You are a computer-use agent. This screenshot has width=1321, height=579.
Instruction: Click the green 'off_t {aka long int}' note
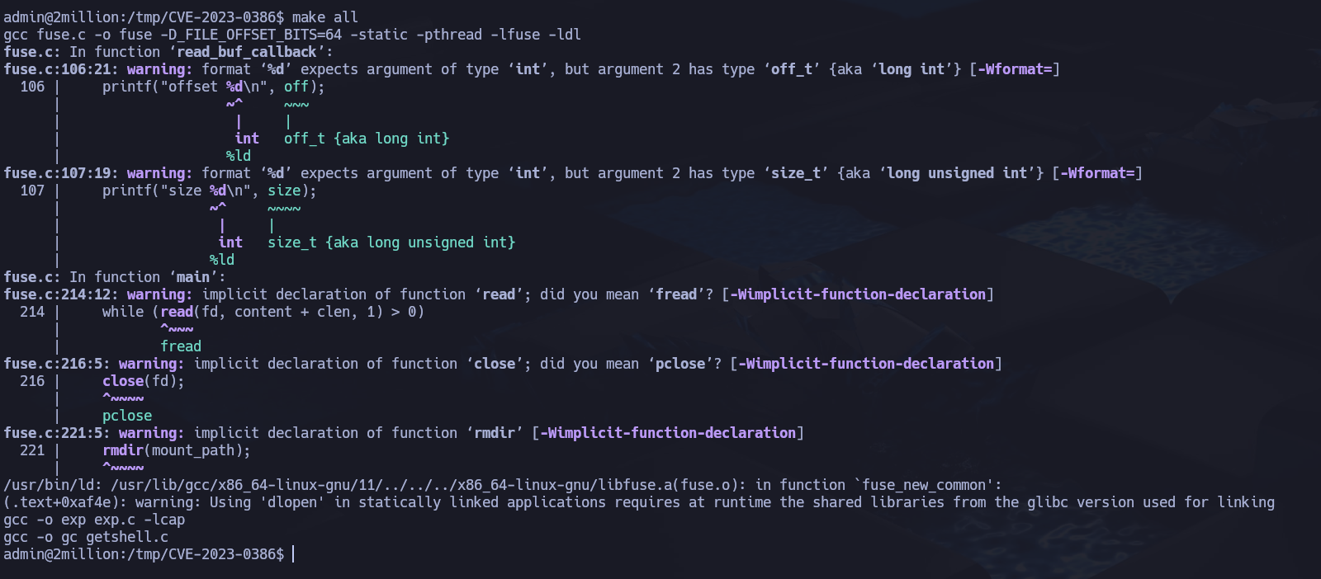[x=366, y=139]
